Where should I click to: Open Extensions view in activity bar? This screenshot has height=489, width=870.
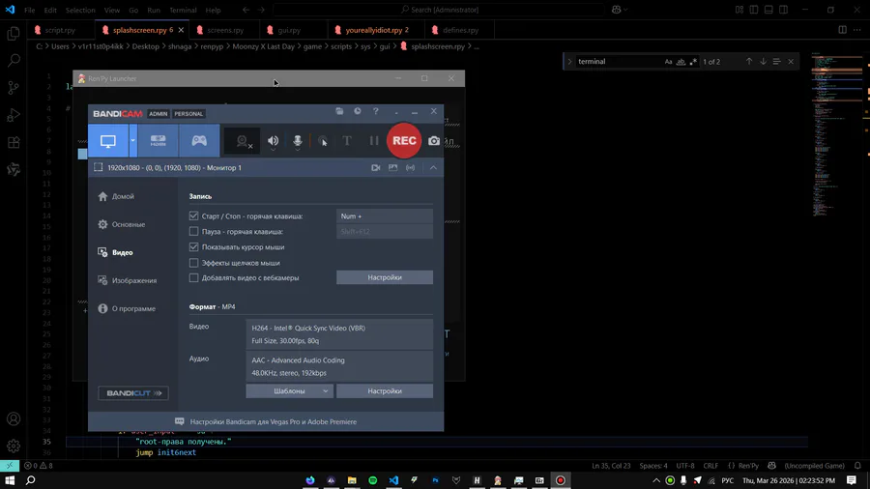tap(14, 142)
